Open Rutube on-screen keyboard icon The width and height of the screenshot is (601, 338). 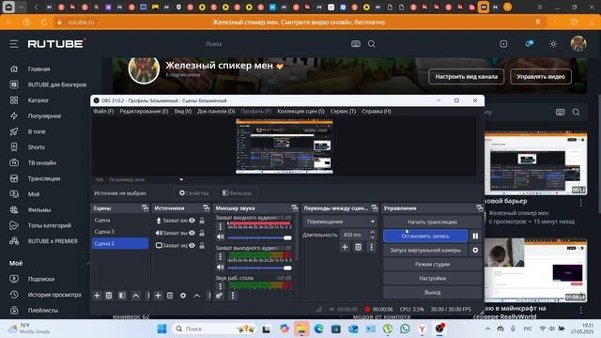(x=356, y=44)
